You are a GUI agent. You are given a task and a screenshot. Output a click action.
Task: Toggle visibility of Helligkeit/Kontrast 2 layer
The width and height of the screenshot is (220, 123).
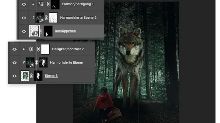[14, 49]
